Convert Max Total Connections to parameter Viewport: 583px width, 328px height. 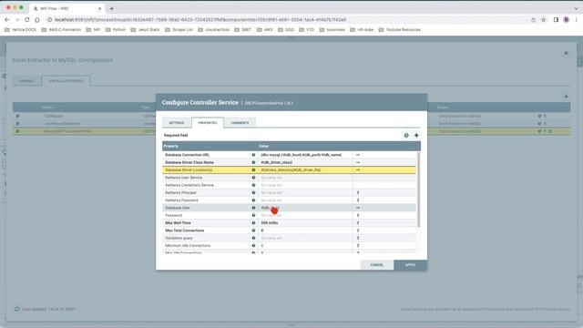(358, 231)
